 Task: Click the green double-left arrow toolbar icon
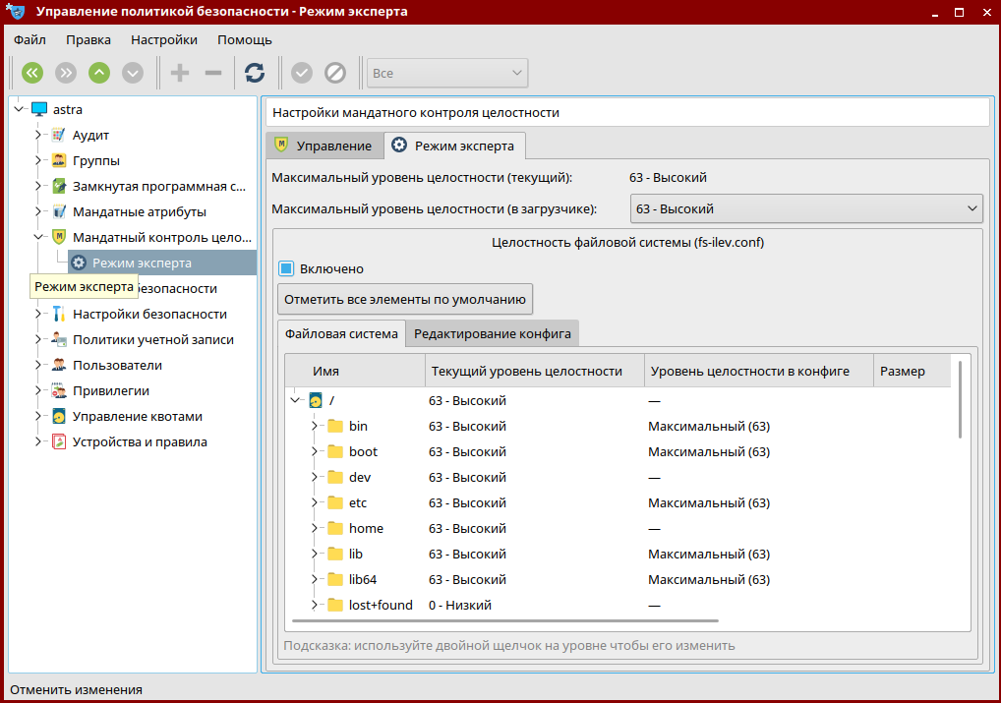click(x=32, y=73)
